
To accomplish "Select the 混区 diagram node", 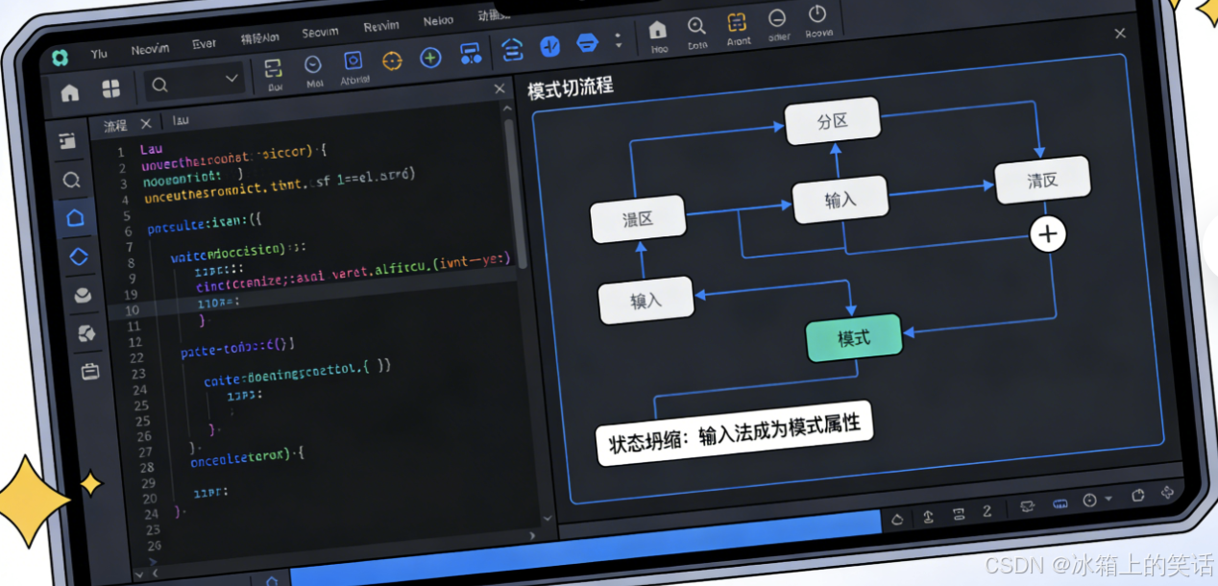I will [638, 218].
